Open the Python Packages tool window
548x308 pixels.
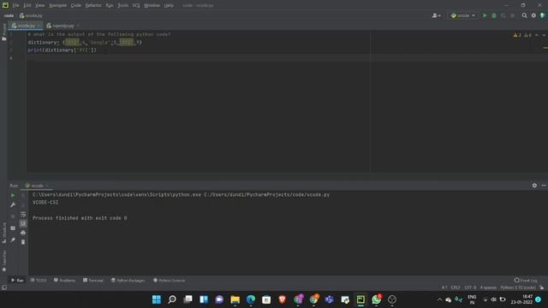click(128, 280)
